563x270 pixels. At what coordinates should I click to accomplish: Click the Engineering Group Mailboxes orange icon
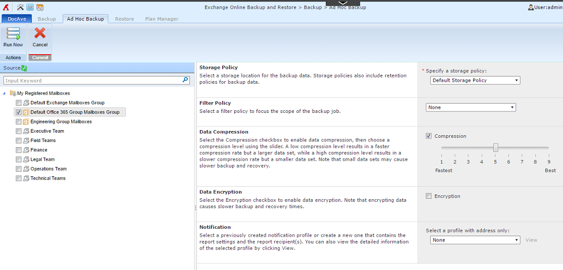click(x=26, y=122)
